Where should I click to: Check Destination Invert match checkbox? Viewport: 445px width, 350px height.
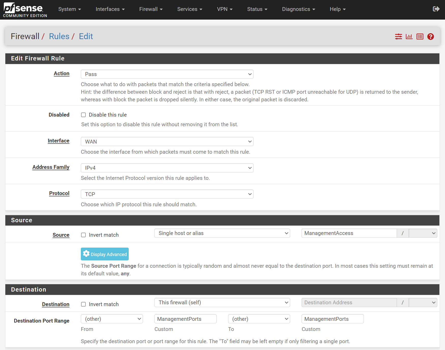coord(83,304)
